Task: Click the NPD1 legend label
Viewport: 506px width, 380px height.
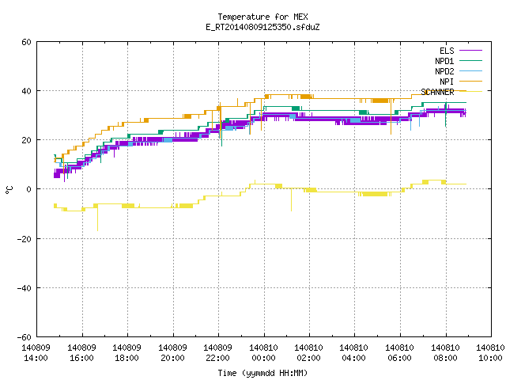Action: 444,61
